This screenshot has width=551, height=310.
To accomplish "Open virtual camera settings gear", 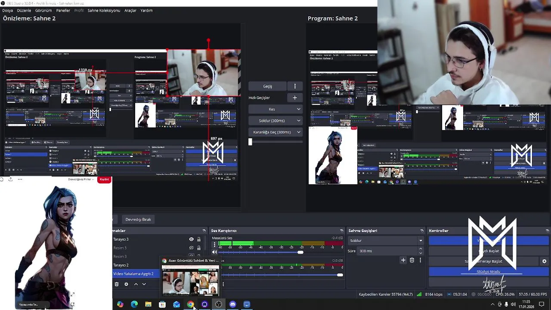I will pos(544,261).
